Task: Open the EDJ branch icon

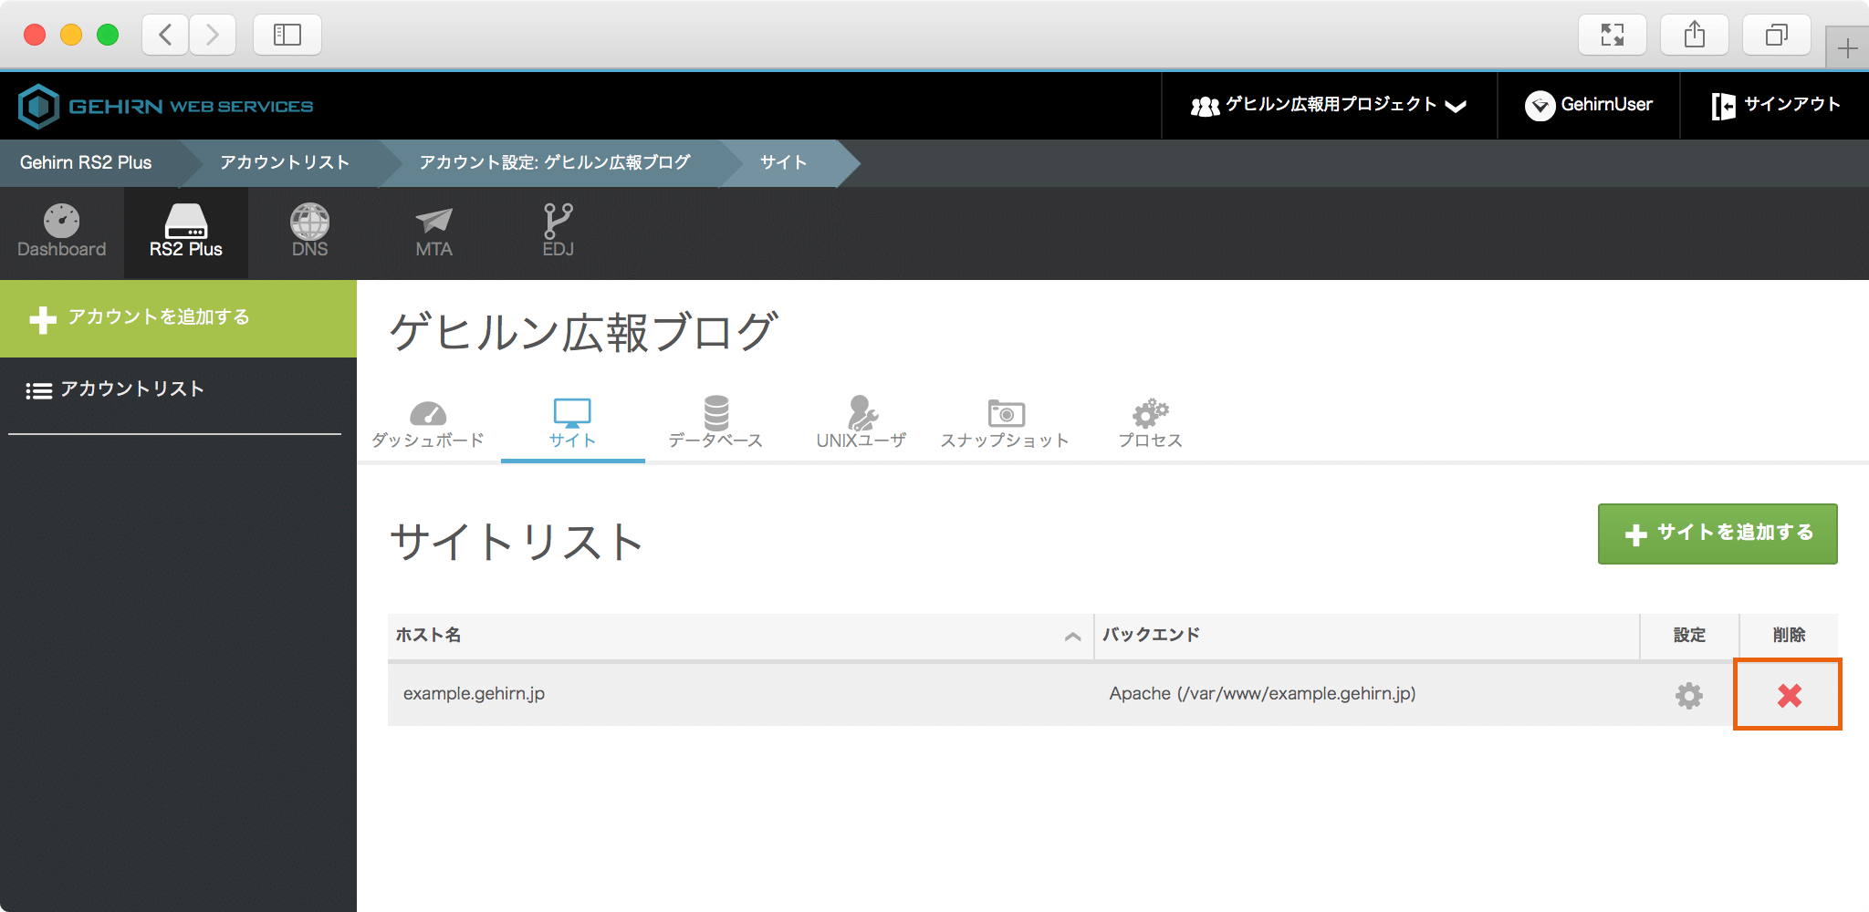Action: (558, 232)
